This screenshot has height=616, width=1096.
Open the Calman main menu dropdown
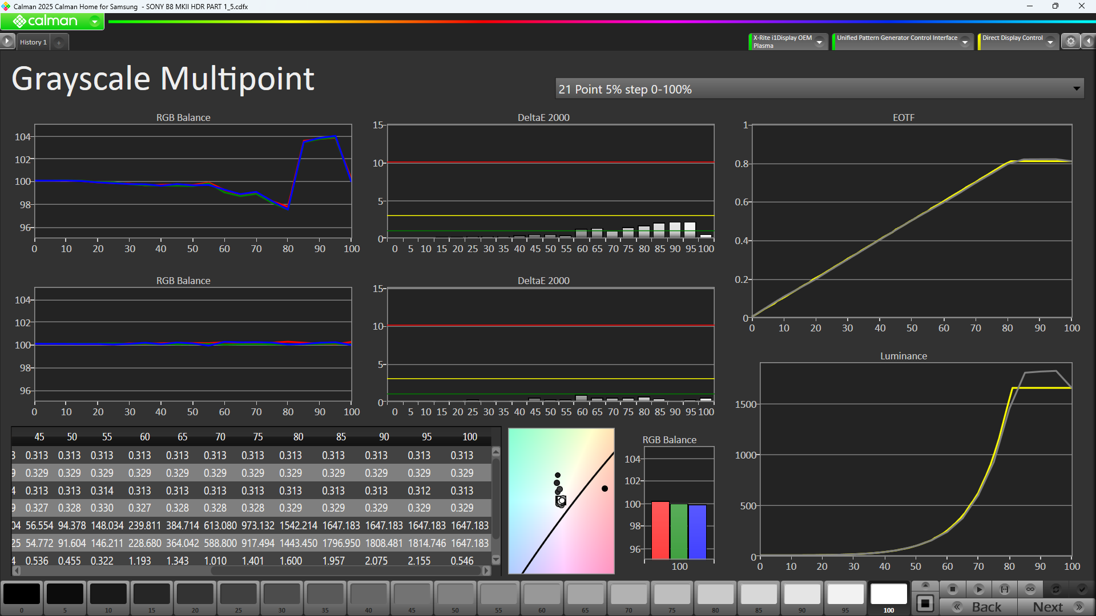click(95, 22)
